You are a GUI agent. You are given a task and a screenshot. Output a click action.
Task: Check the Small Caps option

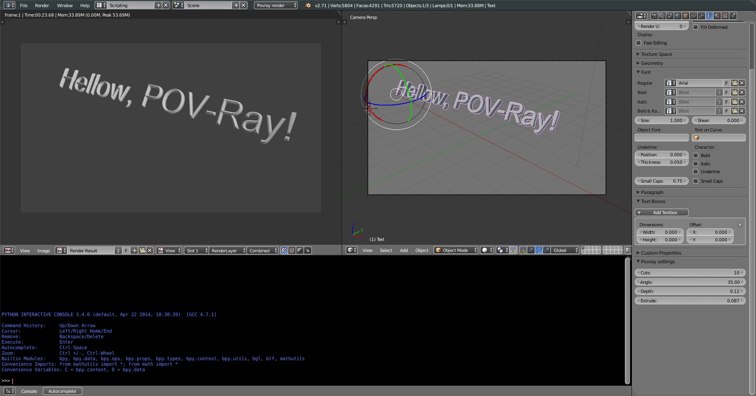coord(696,181)
